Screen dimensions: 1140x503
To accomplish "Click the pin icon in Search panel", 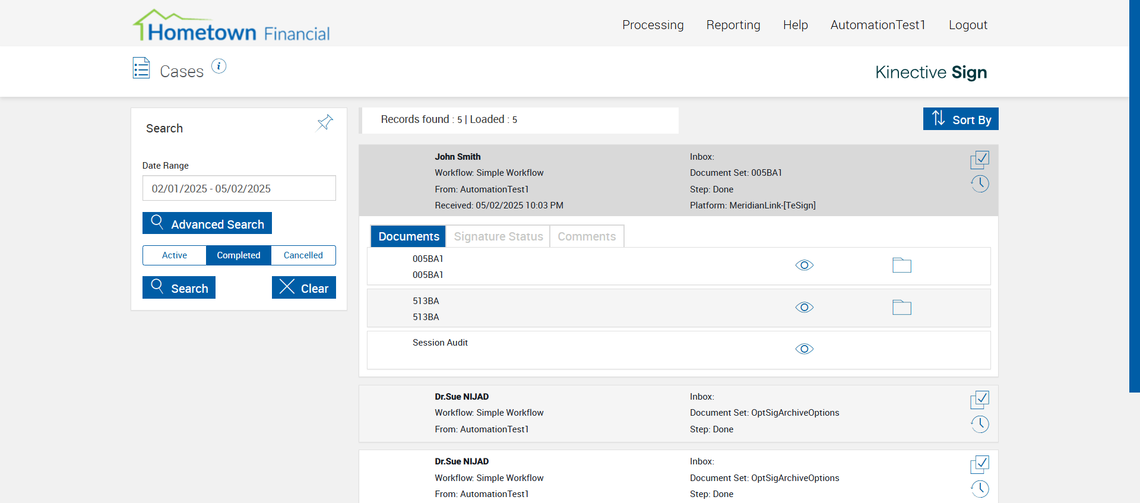I will (x=325, y=122).
